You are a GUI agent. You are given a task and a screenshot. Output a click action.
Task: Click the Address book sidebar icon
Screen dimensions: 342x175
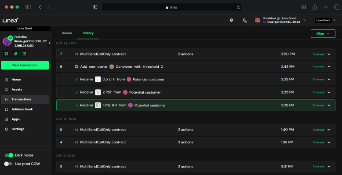pos(6,109)
